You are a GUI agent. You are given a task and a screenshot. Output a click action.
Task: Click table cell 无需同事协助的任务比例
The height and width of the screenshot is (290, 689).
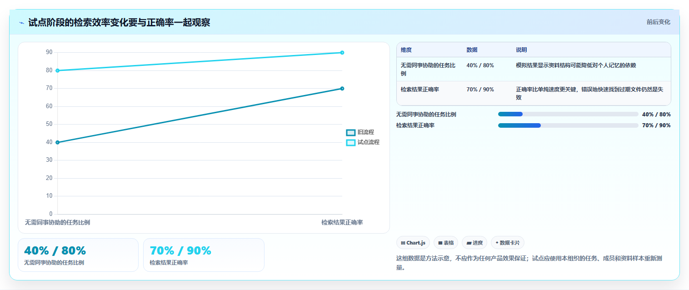pos(428,69)
